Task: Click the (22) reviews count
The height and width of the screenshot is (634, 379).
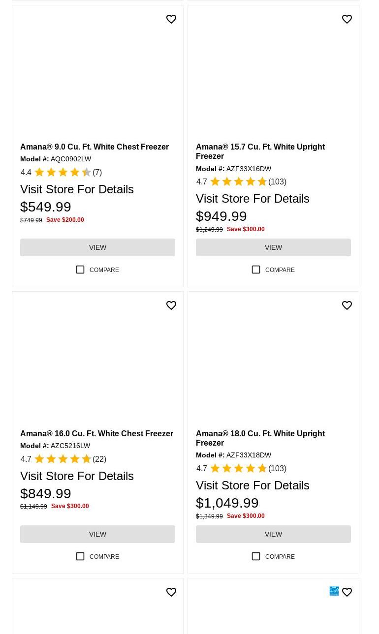Action: pos(99,459)
